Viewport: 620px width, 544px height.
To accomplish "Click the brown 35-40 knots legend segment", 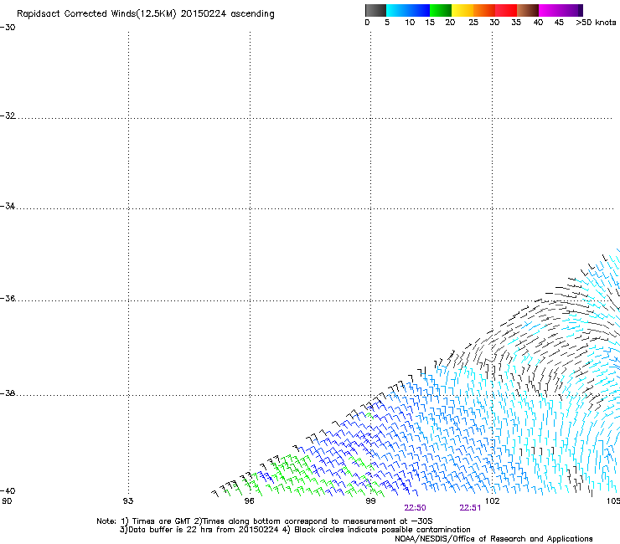I will 528,10.
